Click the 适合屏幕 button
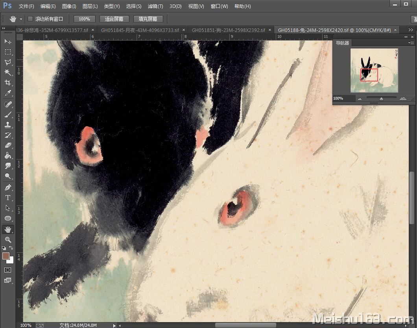This screenshot has width=417, height=328. tap(114, 19)
